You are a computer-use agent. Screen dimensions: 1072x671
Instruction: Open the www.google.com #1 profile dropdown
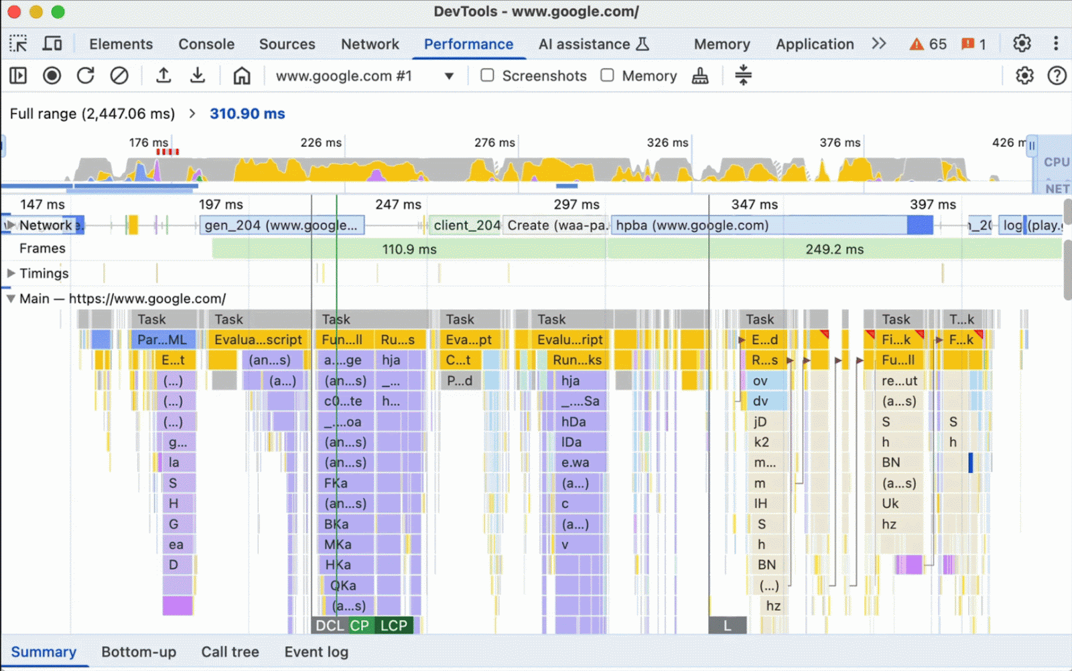[365, 76]
